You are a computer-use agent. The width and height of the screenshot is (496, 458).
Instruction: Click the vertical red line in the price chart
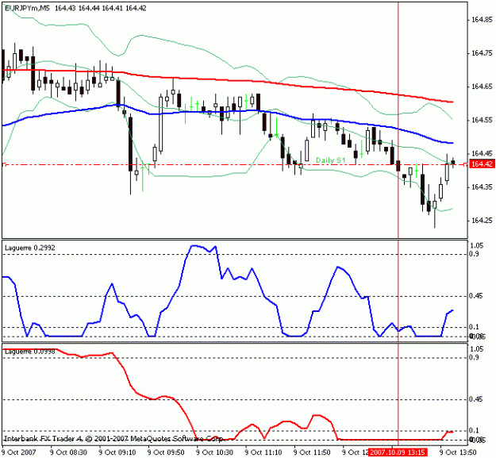[398, 120]
